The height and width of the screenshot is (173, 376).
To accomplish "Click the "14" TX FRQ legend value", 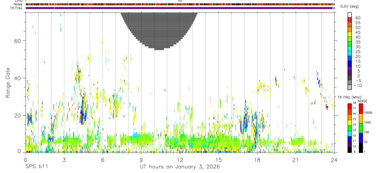I will pos(355,125).
